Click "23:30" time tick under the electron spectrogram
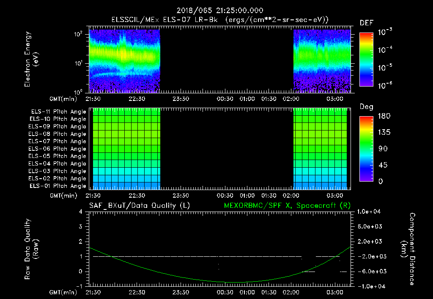Viewport: 433px width, 299px height. (181, 99)
